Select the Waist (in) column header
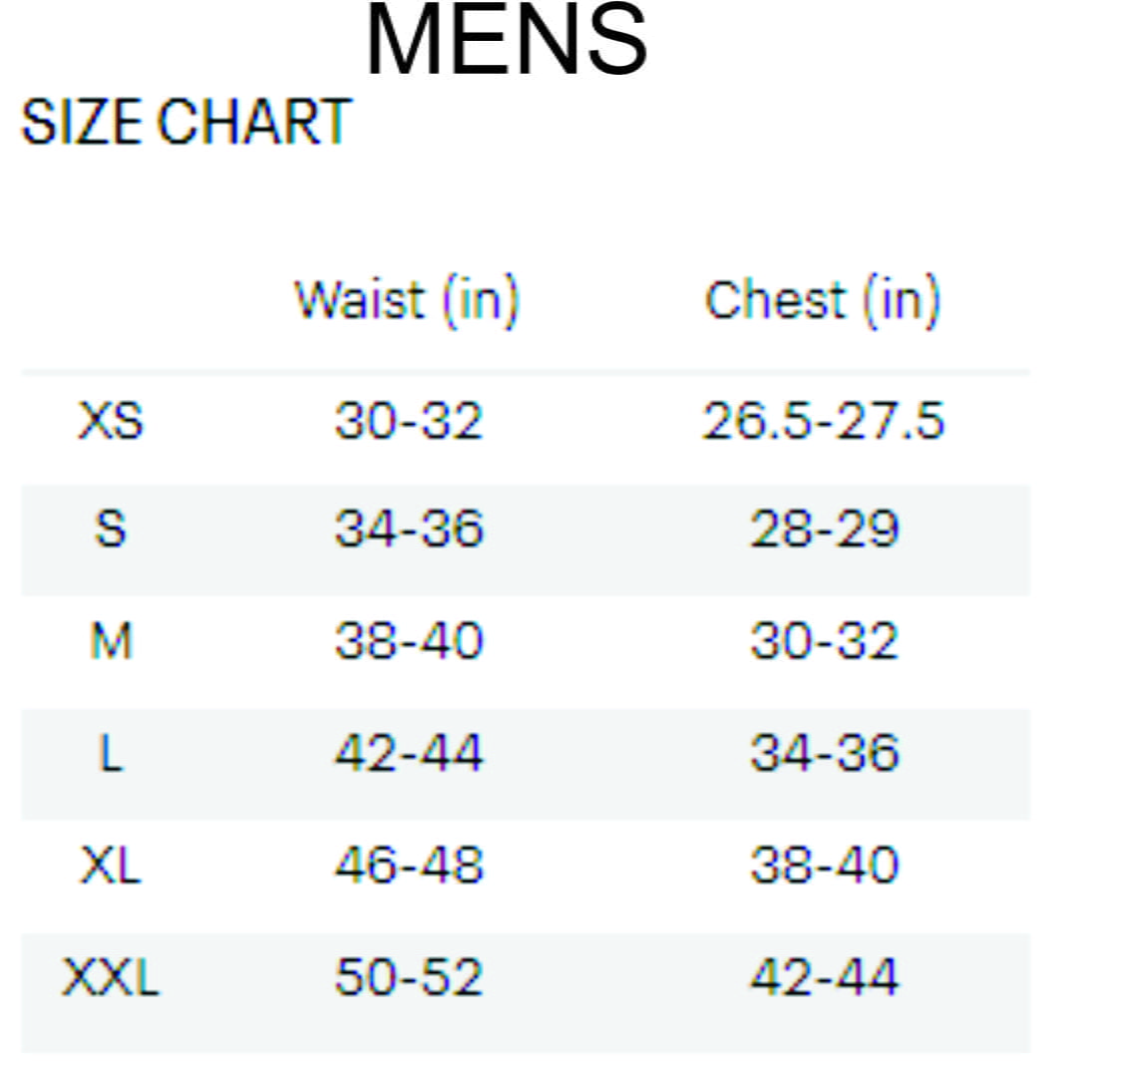1142x1066 pixels. point(407,299)
